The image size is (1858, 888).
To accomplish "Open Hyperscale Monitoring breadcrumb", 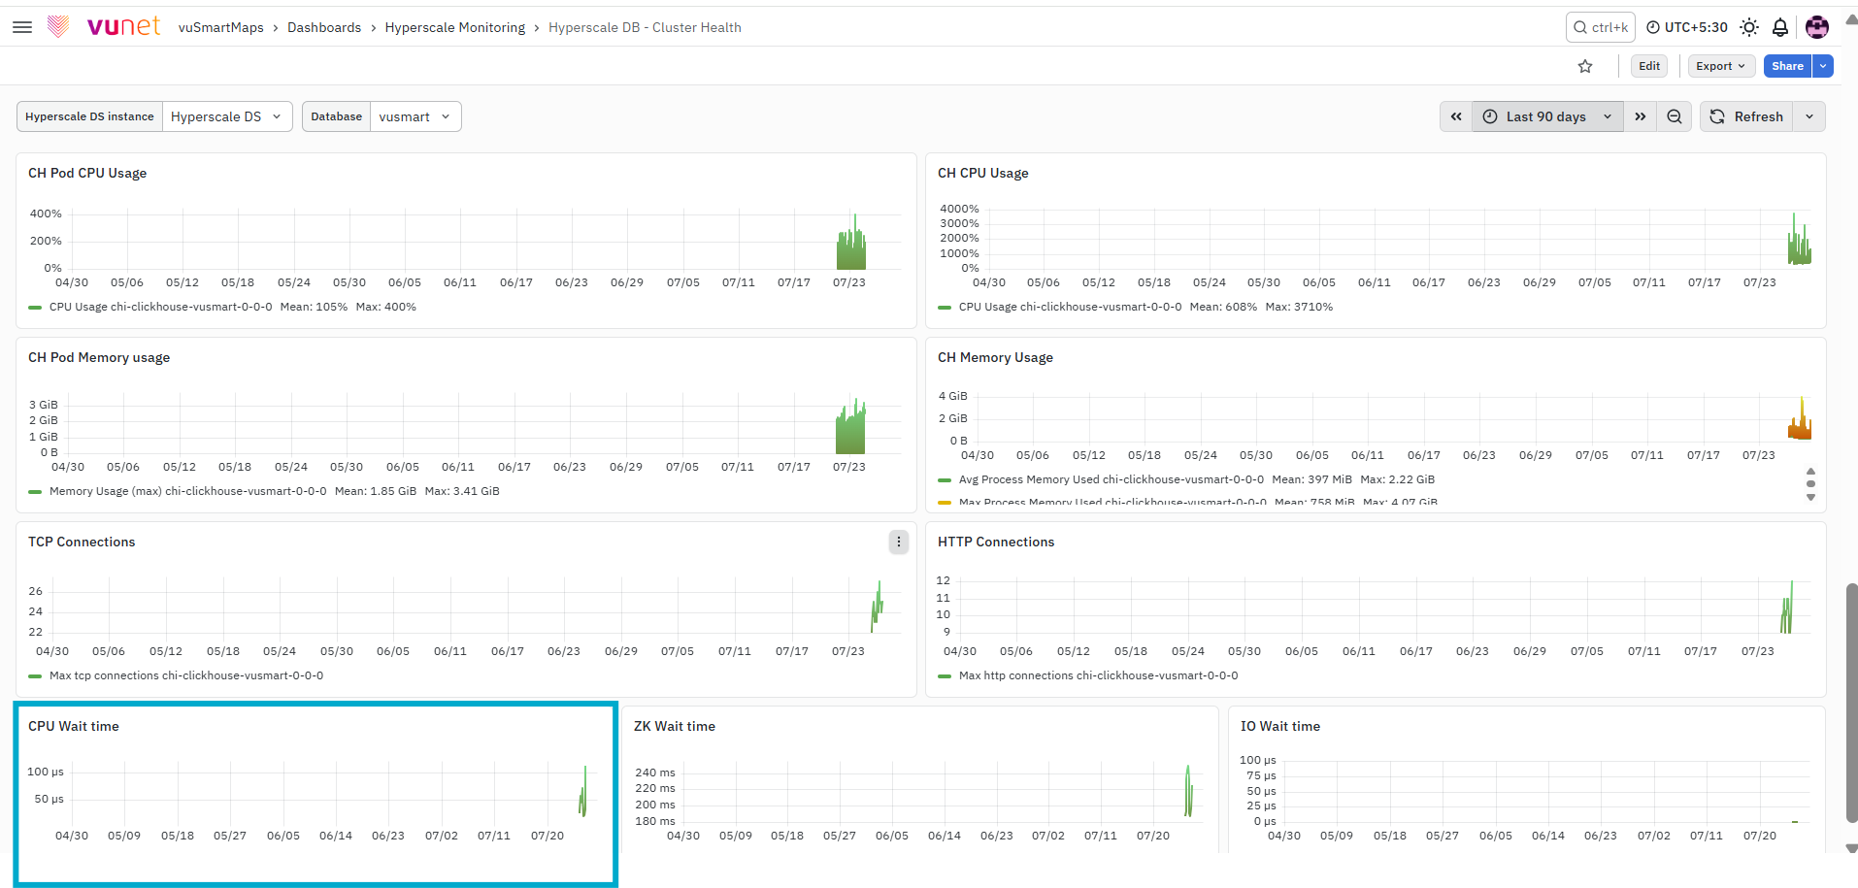I will point(455,27).
